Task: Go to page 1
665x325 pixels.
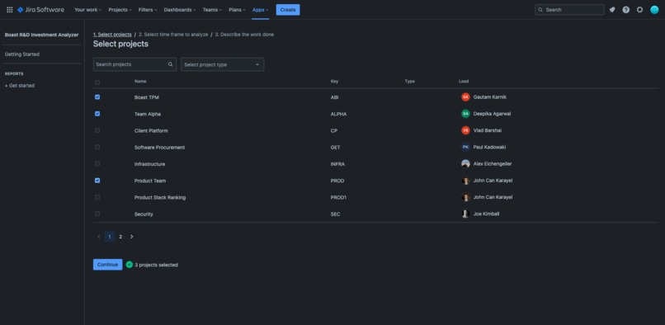Action: coord(110,237)
